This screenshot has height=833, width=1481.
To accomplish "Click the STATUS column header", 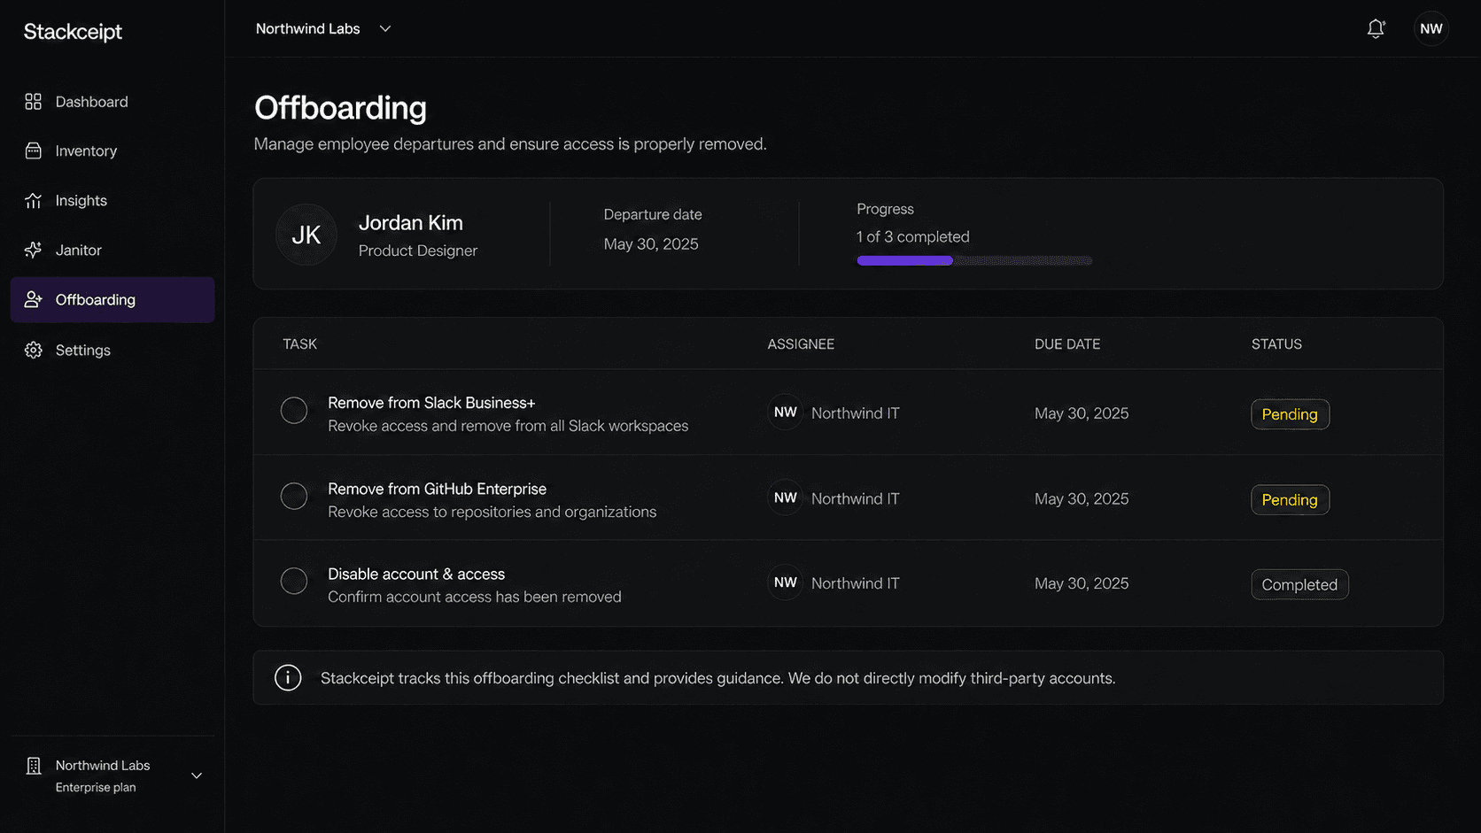I will pyautogui.click(x=1276, y=344).
